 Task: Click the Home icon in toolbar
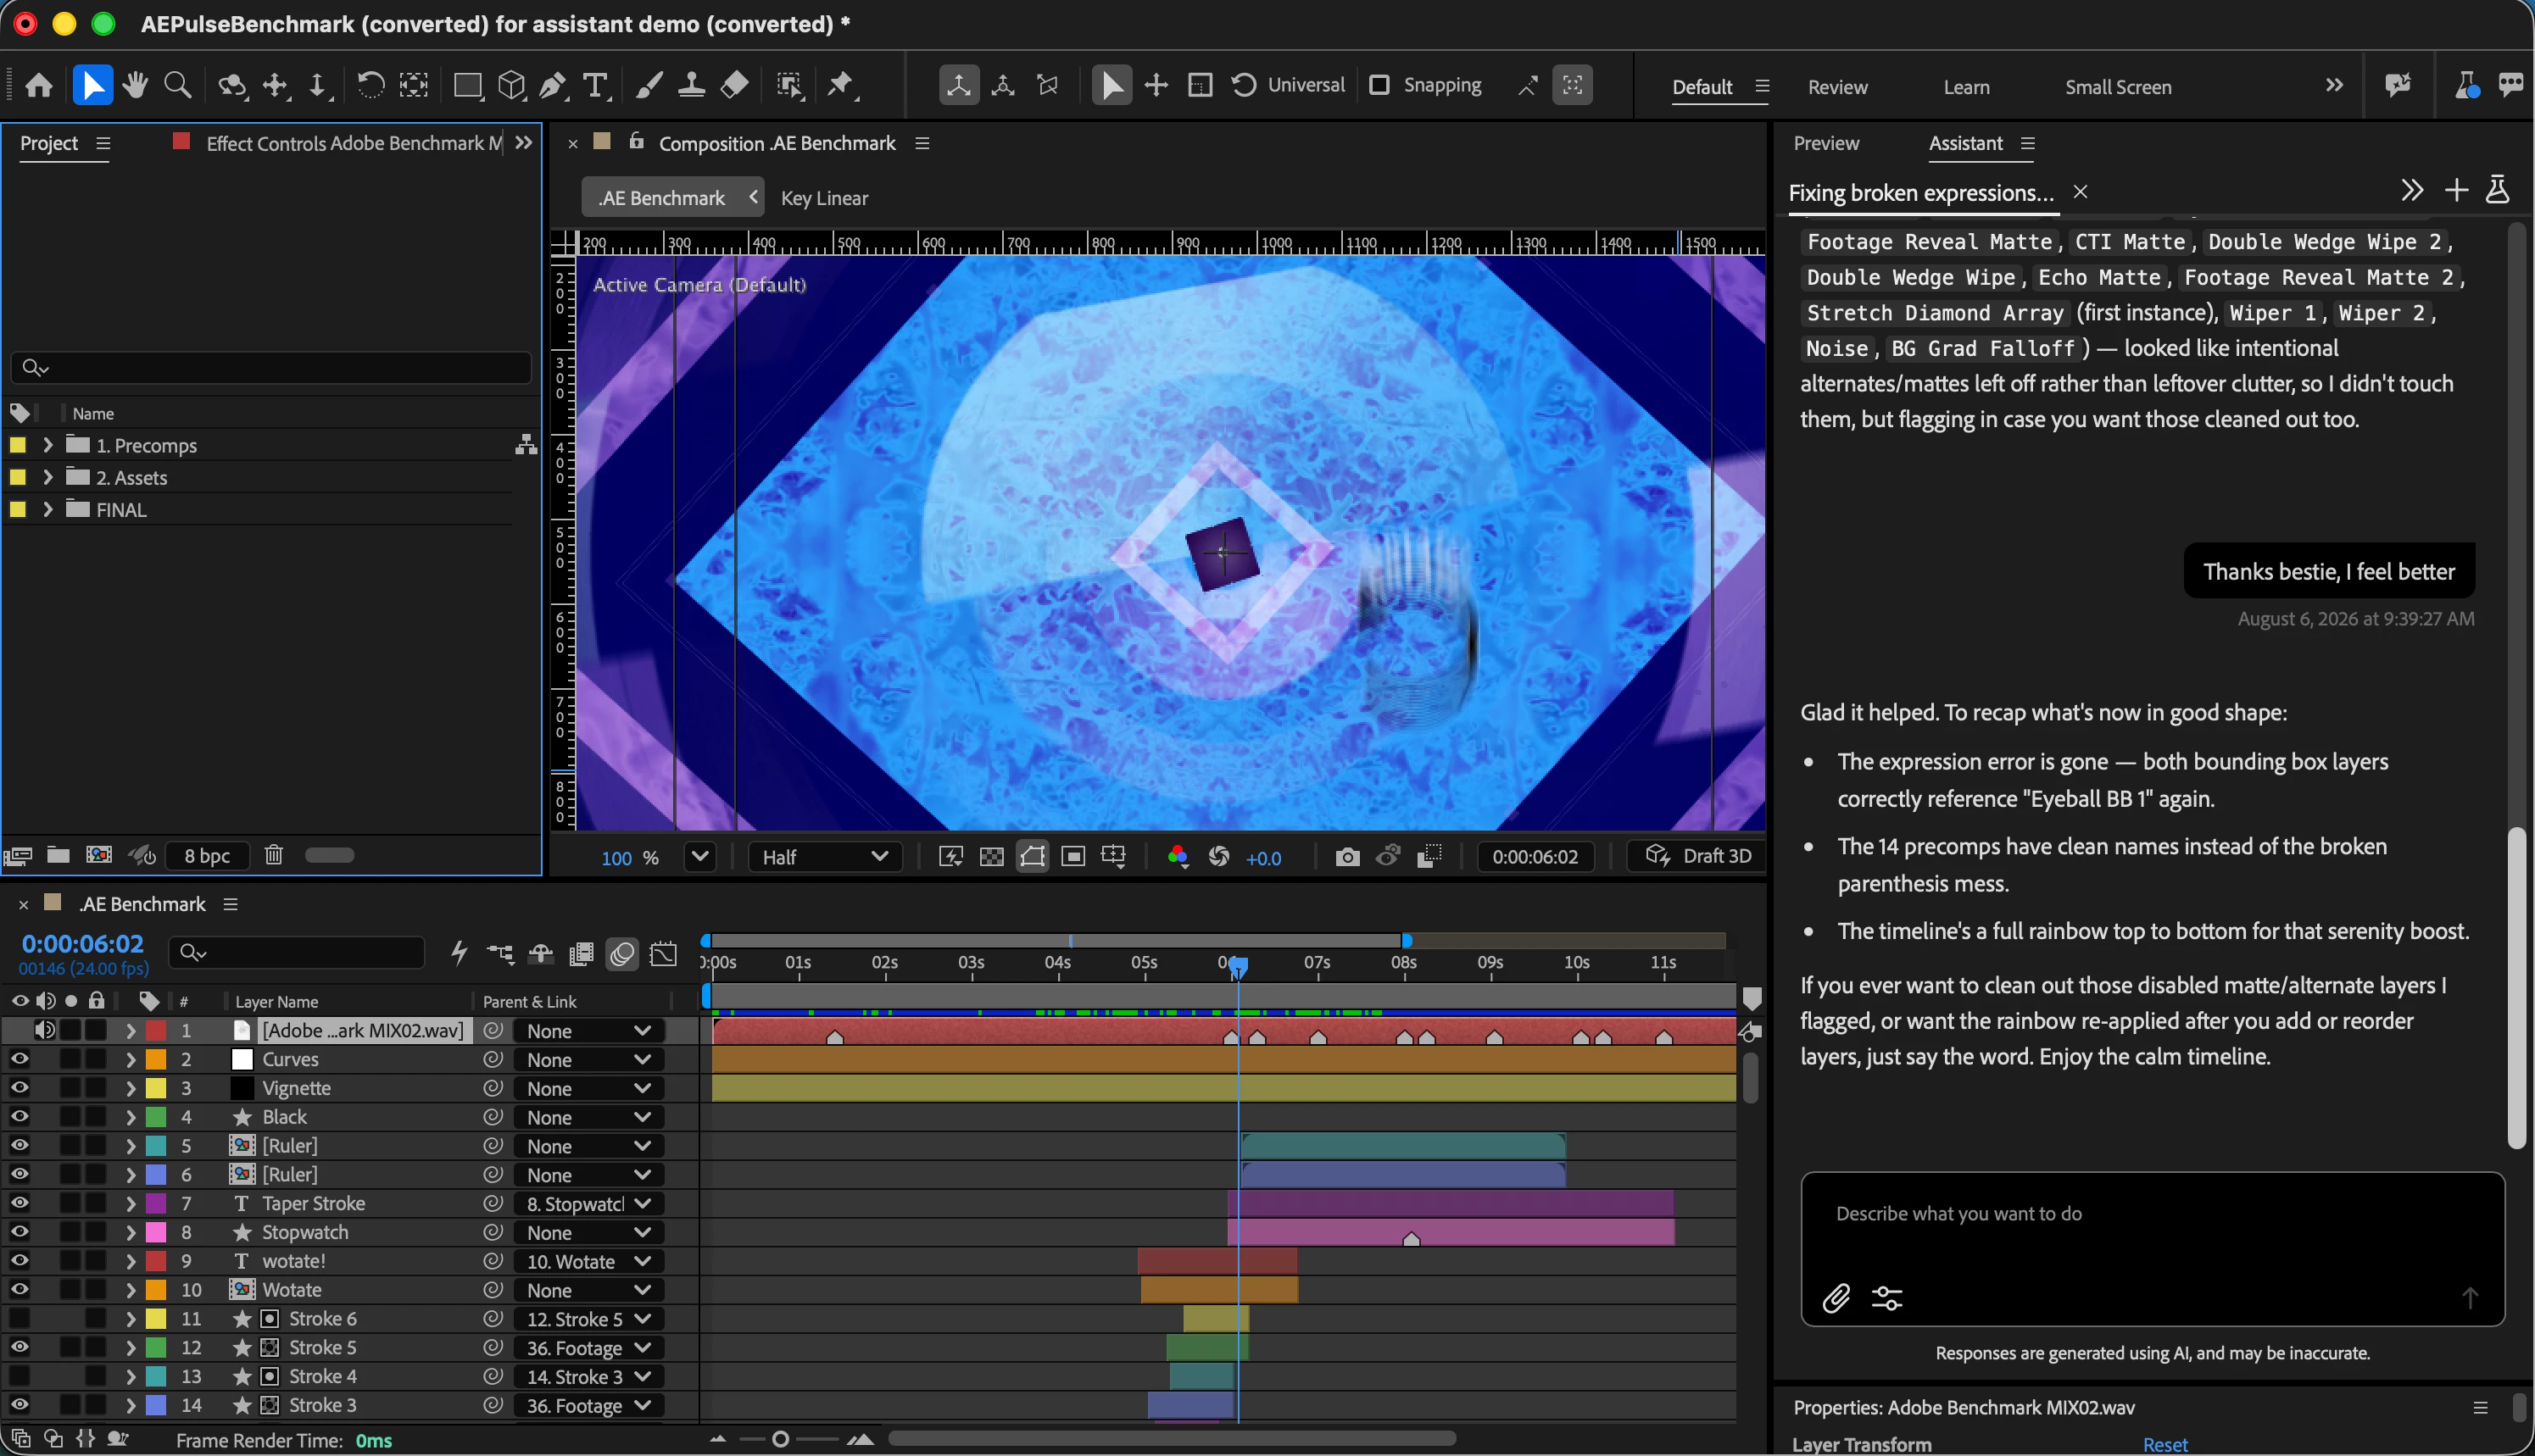point(39,85)
